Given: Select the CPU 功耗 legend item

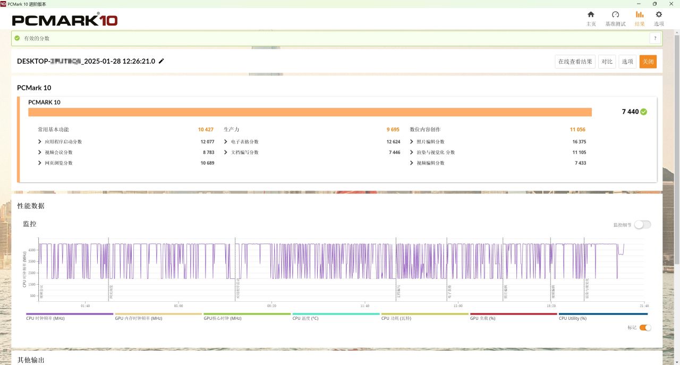Looking at the screenshot, I should 424,316.
